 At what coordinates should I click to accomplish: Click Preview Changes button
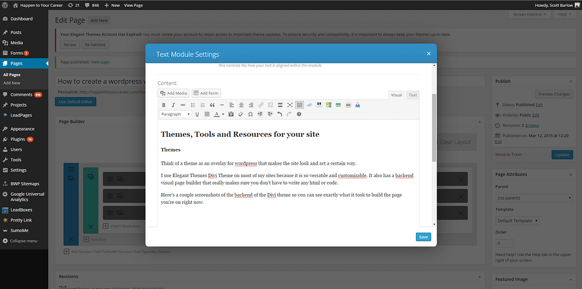pyautogui.click(x=554, y=94)
